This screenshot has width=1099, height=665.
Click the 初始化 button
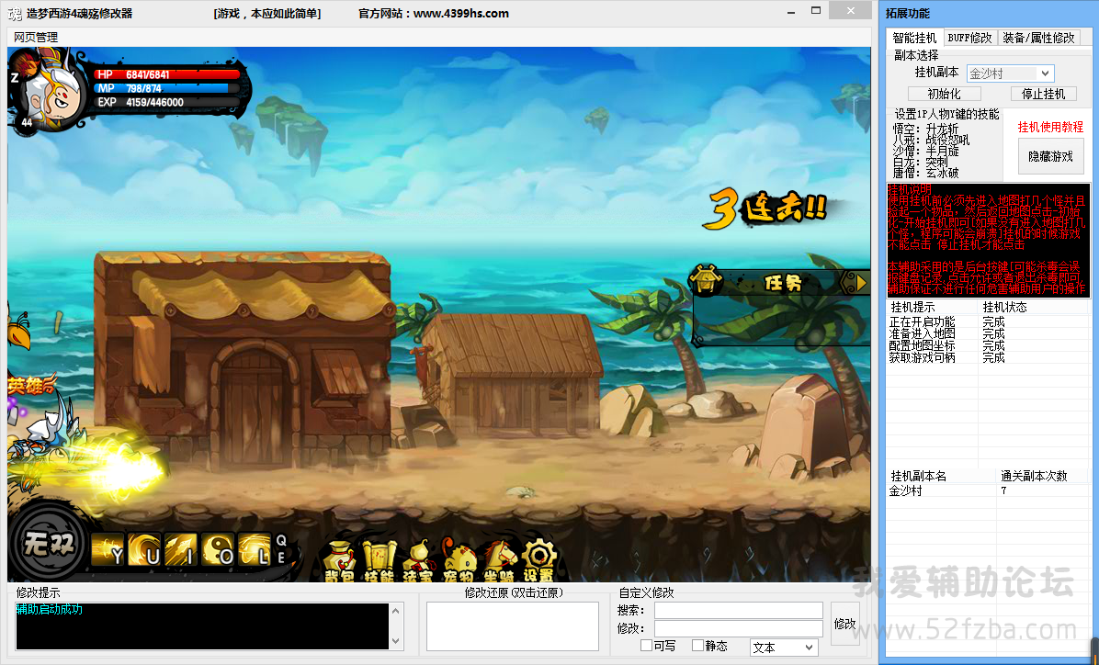coord(944,94)
